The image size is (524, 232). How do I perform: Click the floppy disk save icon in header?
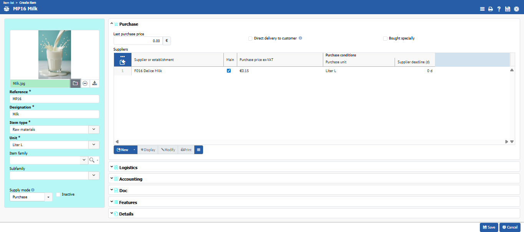pos(507,9)
